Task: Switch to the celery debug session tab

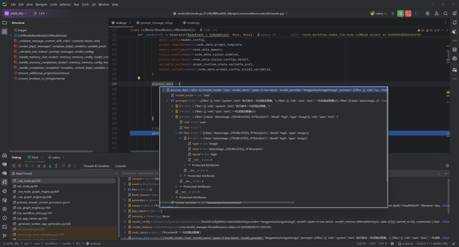Action: pos(56,157)
